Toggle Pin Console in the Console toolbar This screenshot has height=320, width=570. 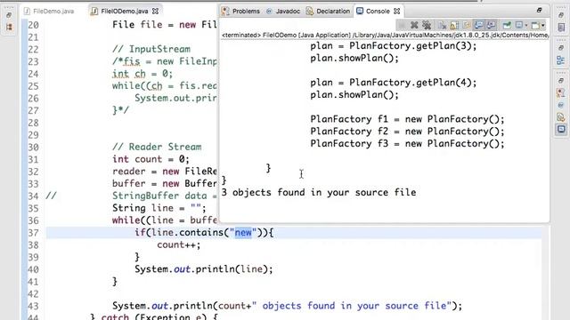pyautogui.click(x=507, y=26)
